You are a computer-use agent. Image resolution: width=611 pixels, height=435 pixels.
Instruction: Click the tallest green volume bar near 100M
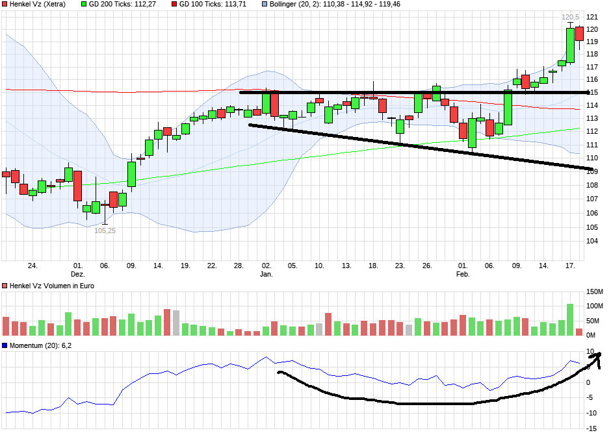click(x=570, y=320)
